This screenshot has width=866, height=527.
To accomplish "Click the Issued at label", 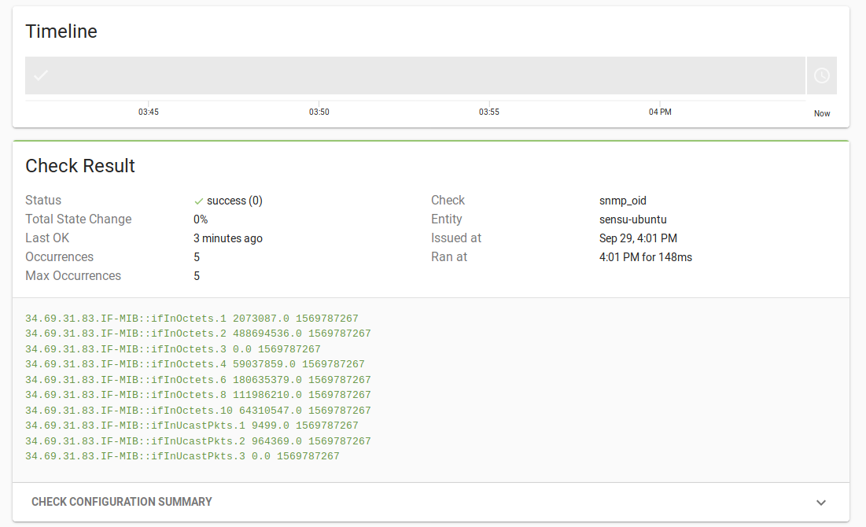I will pyautogui.click(x=456, y=238).
